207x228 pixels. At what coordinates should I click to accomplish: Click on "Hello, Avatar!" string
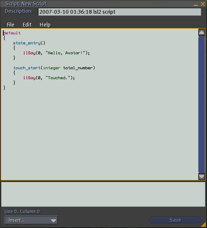65,53
